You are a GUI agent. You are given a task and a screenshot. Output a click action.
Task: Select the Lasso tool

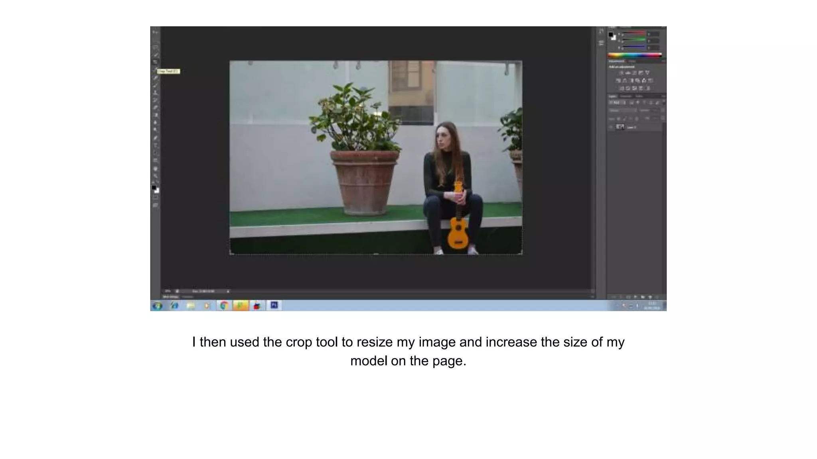(155, 47)
